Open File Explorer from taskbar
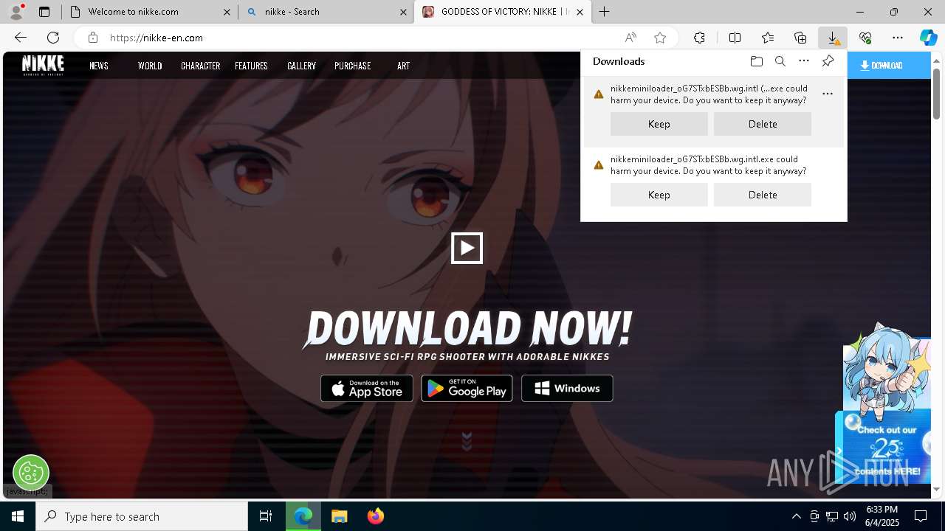The width and height of the screenshot is (945, 531). [339, 516]
